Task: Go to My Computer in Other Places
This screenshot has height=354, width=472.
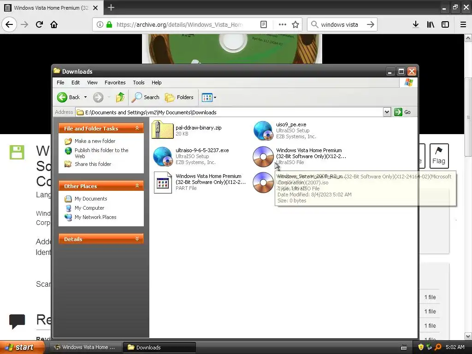Action: (x=89, y=208)
